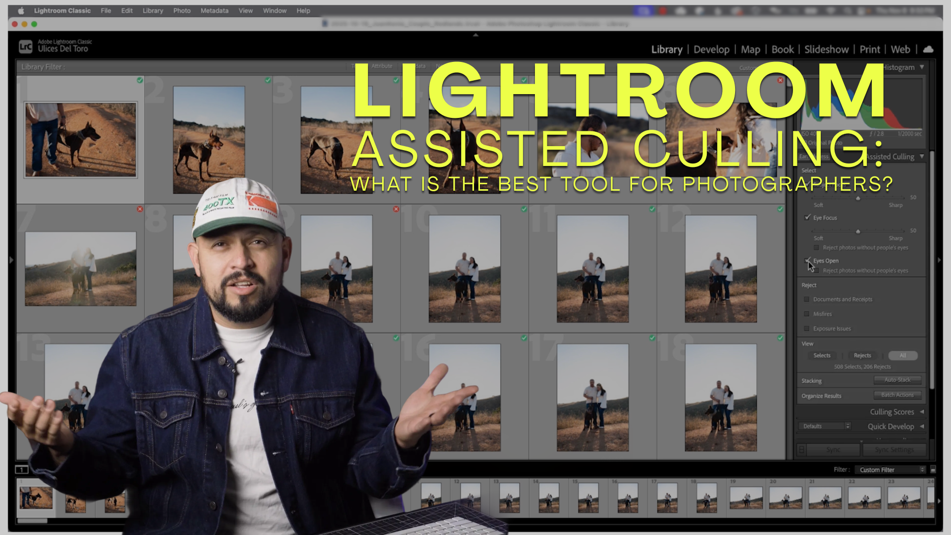
Task: Switch to the Develop module
Action: pyautogui.click(x=711, y=50)
